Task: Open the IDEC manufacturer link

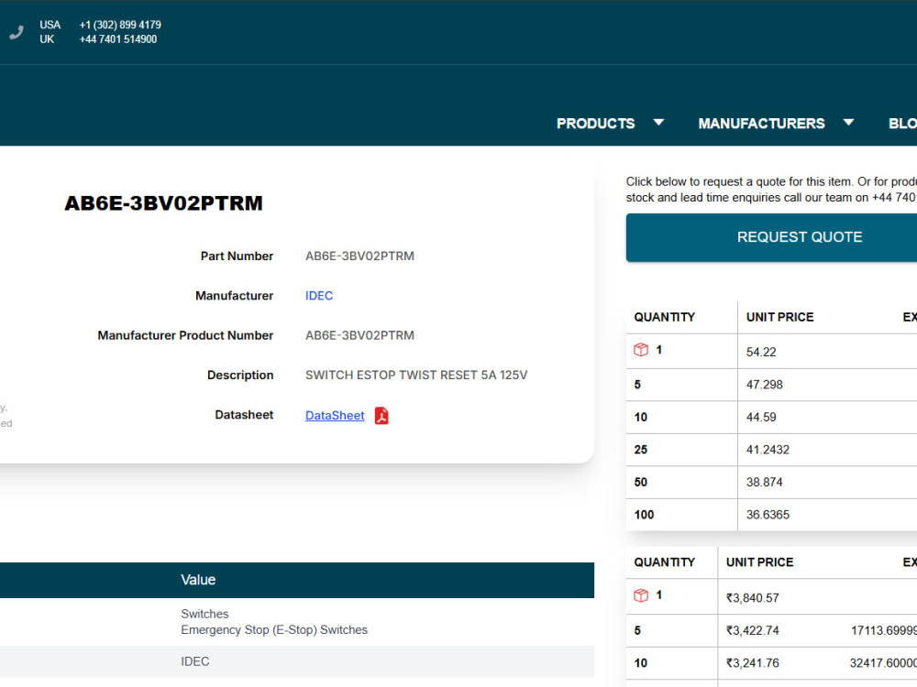Action: coord(319,296)
